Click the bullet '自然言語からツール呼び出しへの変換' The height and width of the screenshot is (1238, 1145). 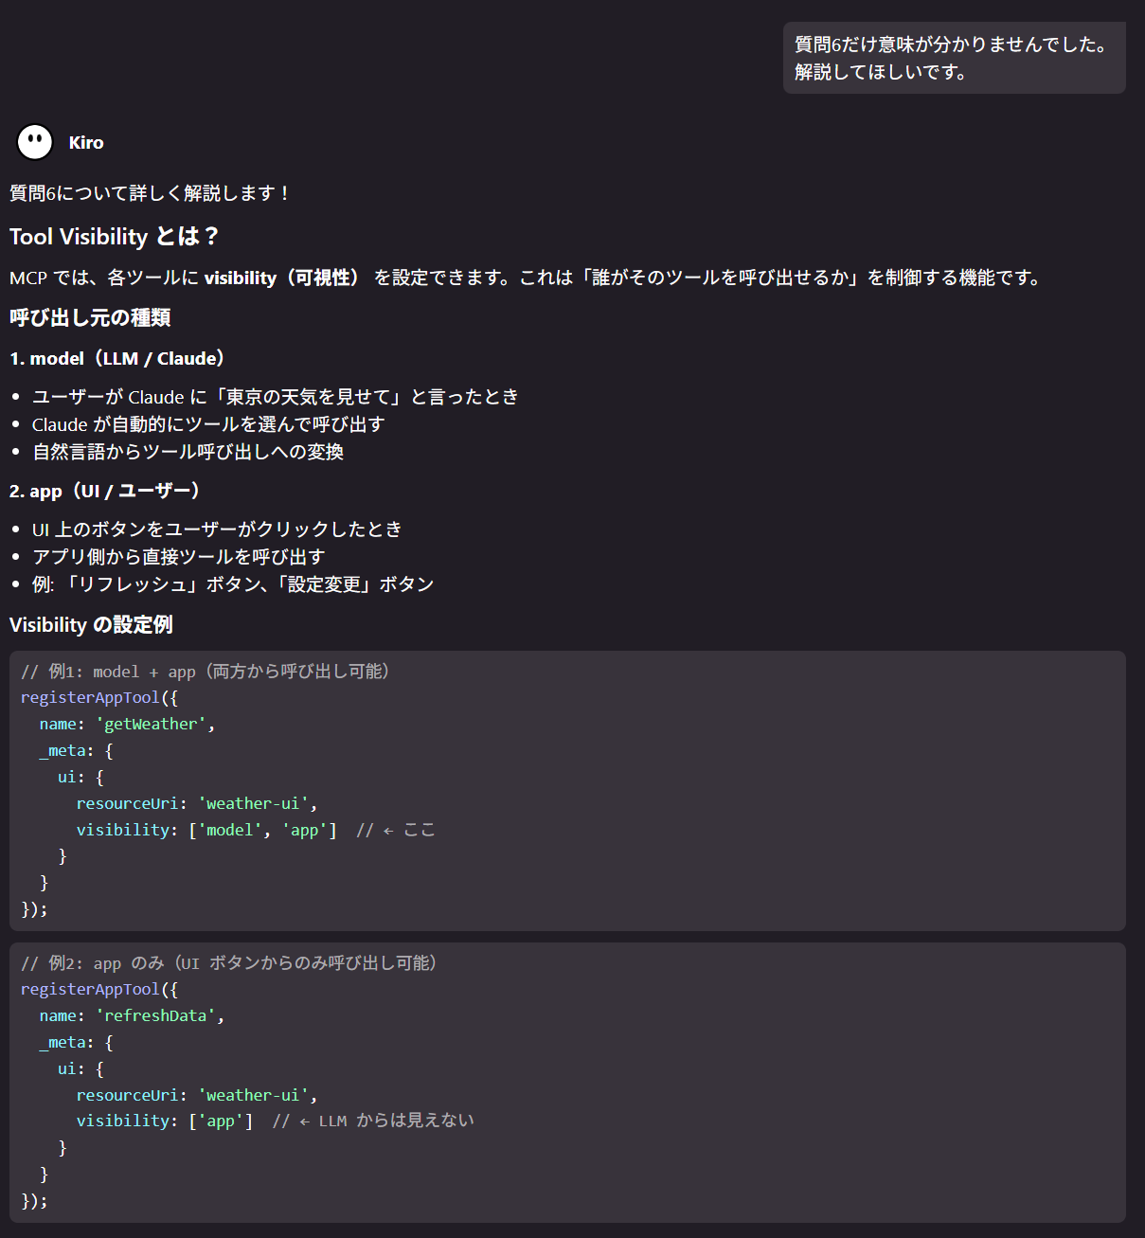pyautogui.click(x=188, y=452)
